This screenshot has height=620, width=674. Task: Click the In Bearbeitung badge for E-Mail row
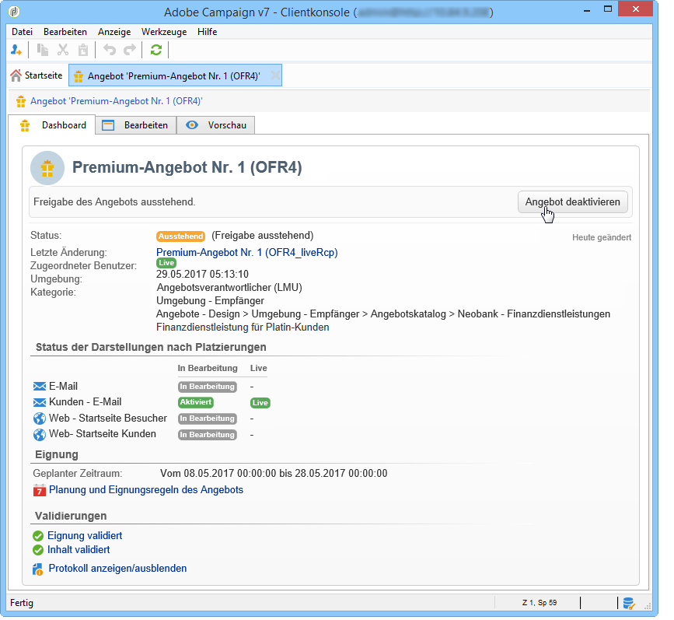click(x=208, y=387)
